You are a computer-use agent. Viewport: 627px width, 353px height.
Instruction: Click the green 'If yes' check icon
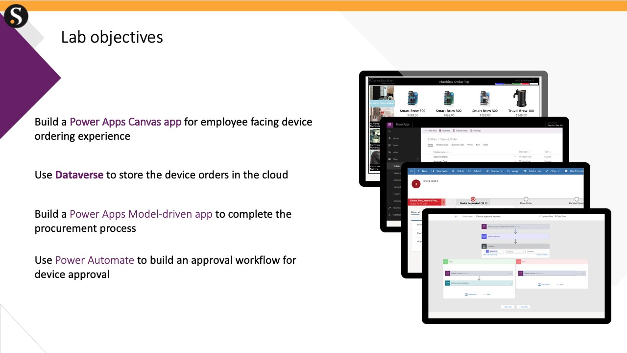click(x=446, y=262)
